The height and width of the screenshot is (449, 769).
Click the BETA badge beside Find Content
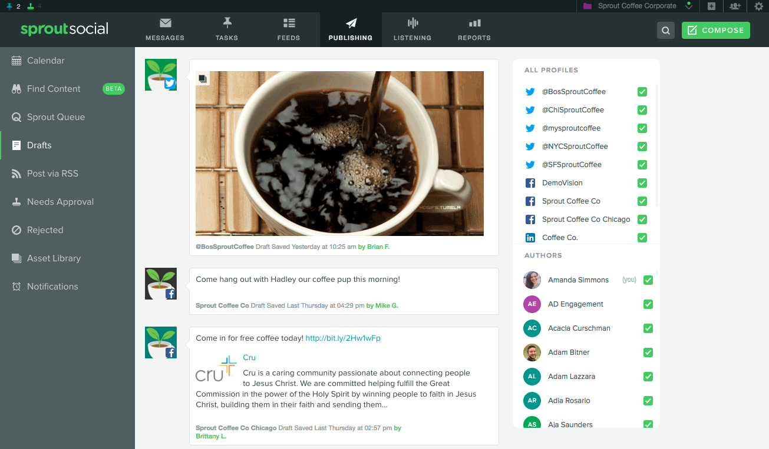click(x=113, y=89)
